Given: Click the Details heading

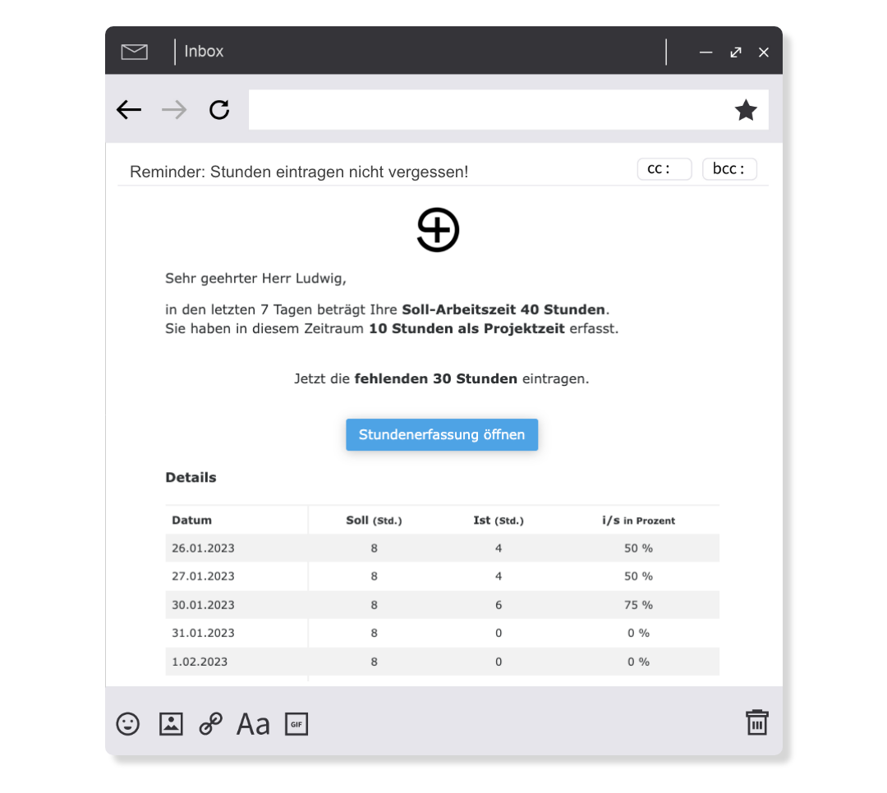Looking at the screenshot, I should click(191, 478).
